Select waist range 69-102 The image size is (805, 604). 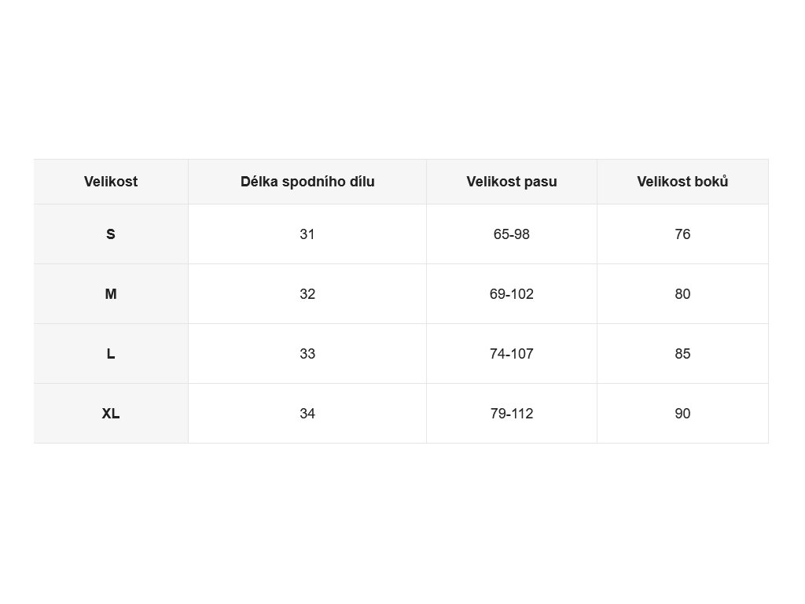point(512,294)
